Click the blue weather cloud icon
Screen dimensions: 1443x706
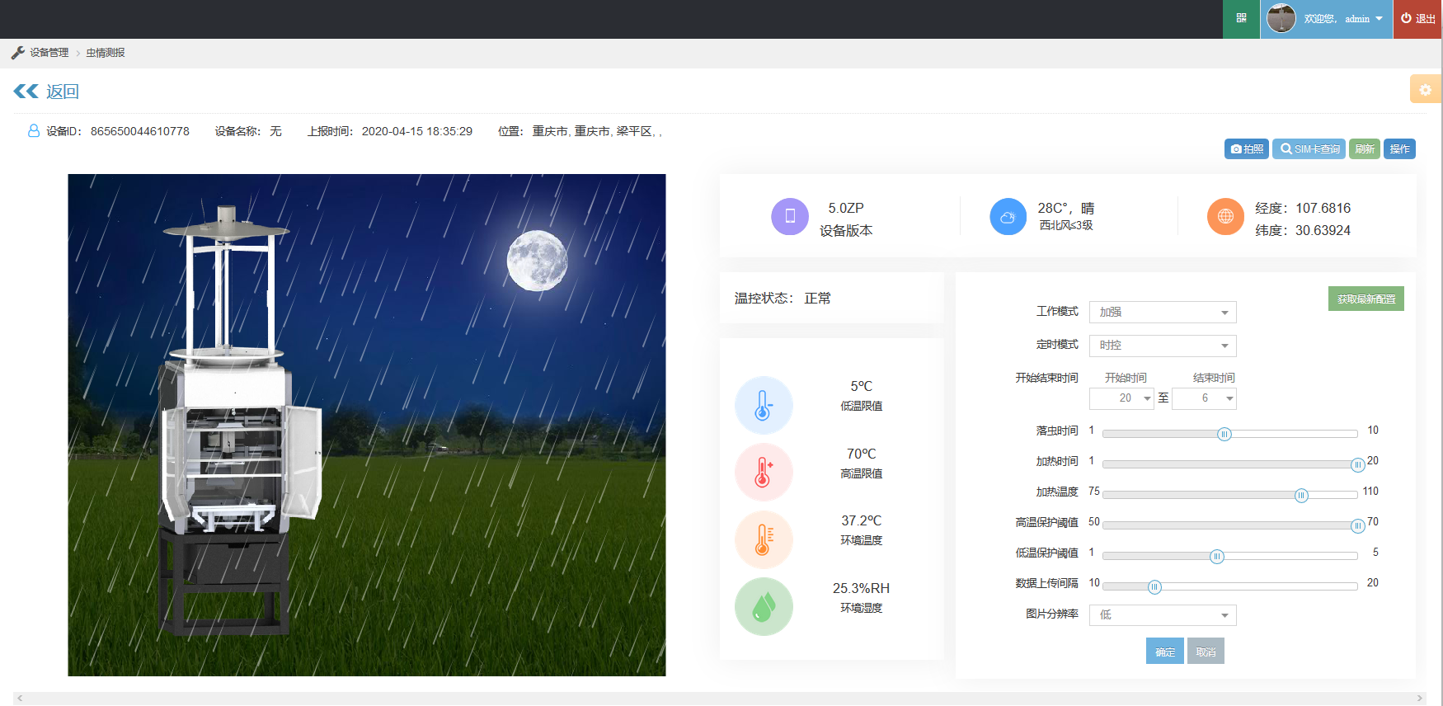[x=1008, y=217]
